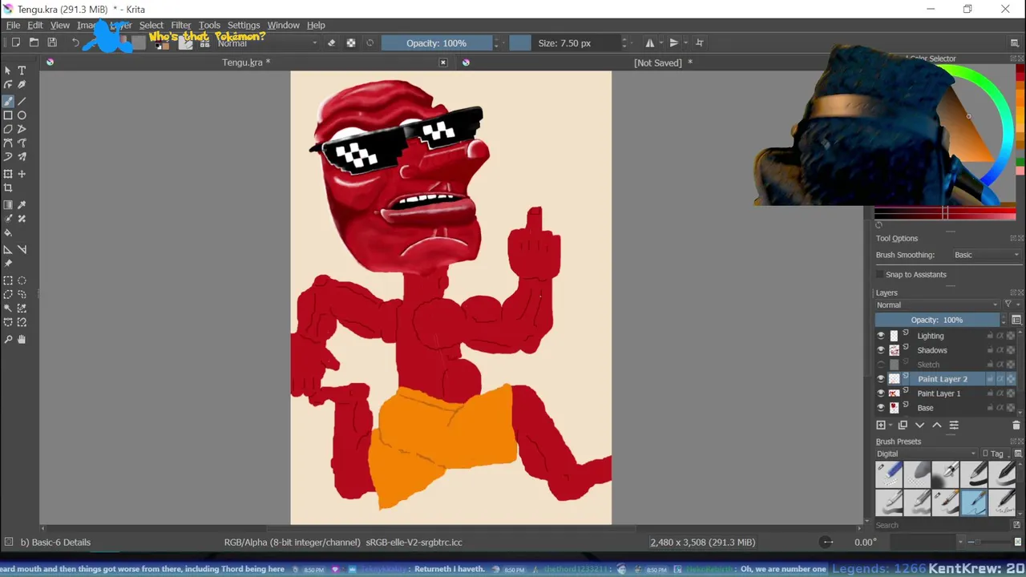Delete layer using the trash icon

click(1016, 426)
